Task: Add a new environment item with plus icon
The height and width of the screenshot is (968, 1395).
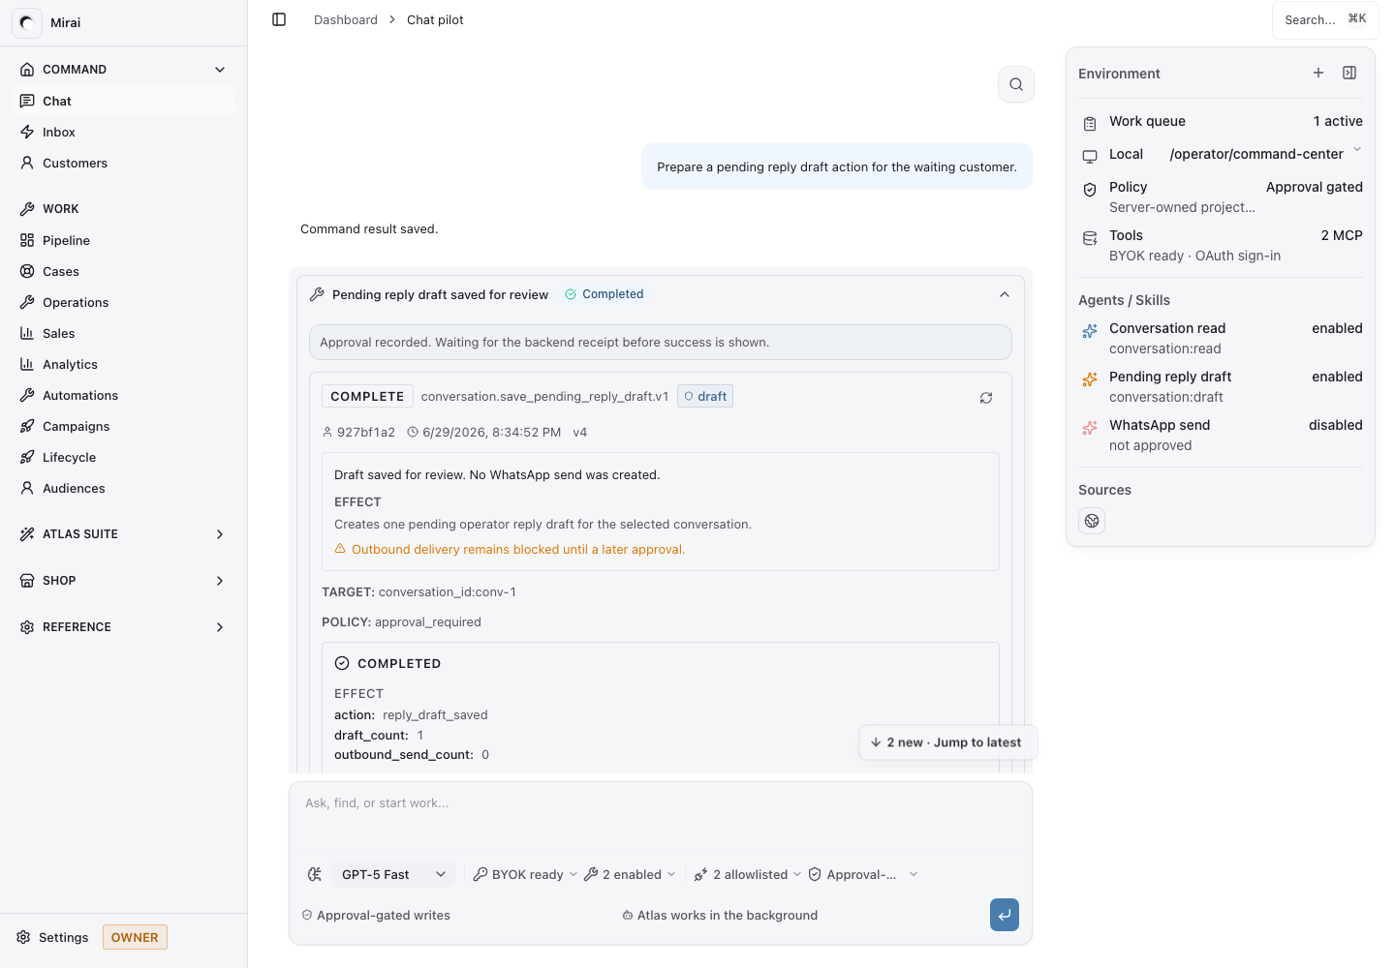Action: pyautogui.click(x=1318, y=73)
